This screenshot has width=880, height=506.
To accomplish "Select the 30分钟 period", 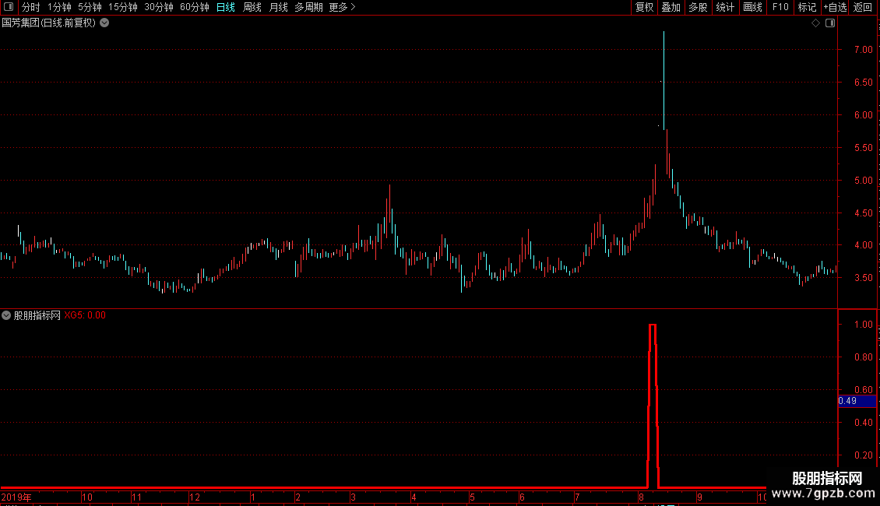I will [159, 7].
